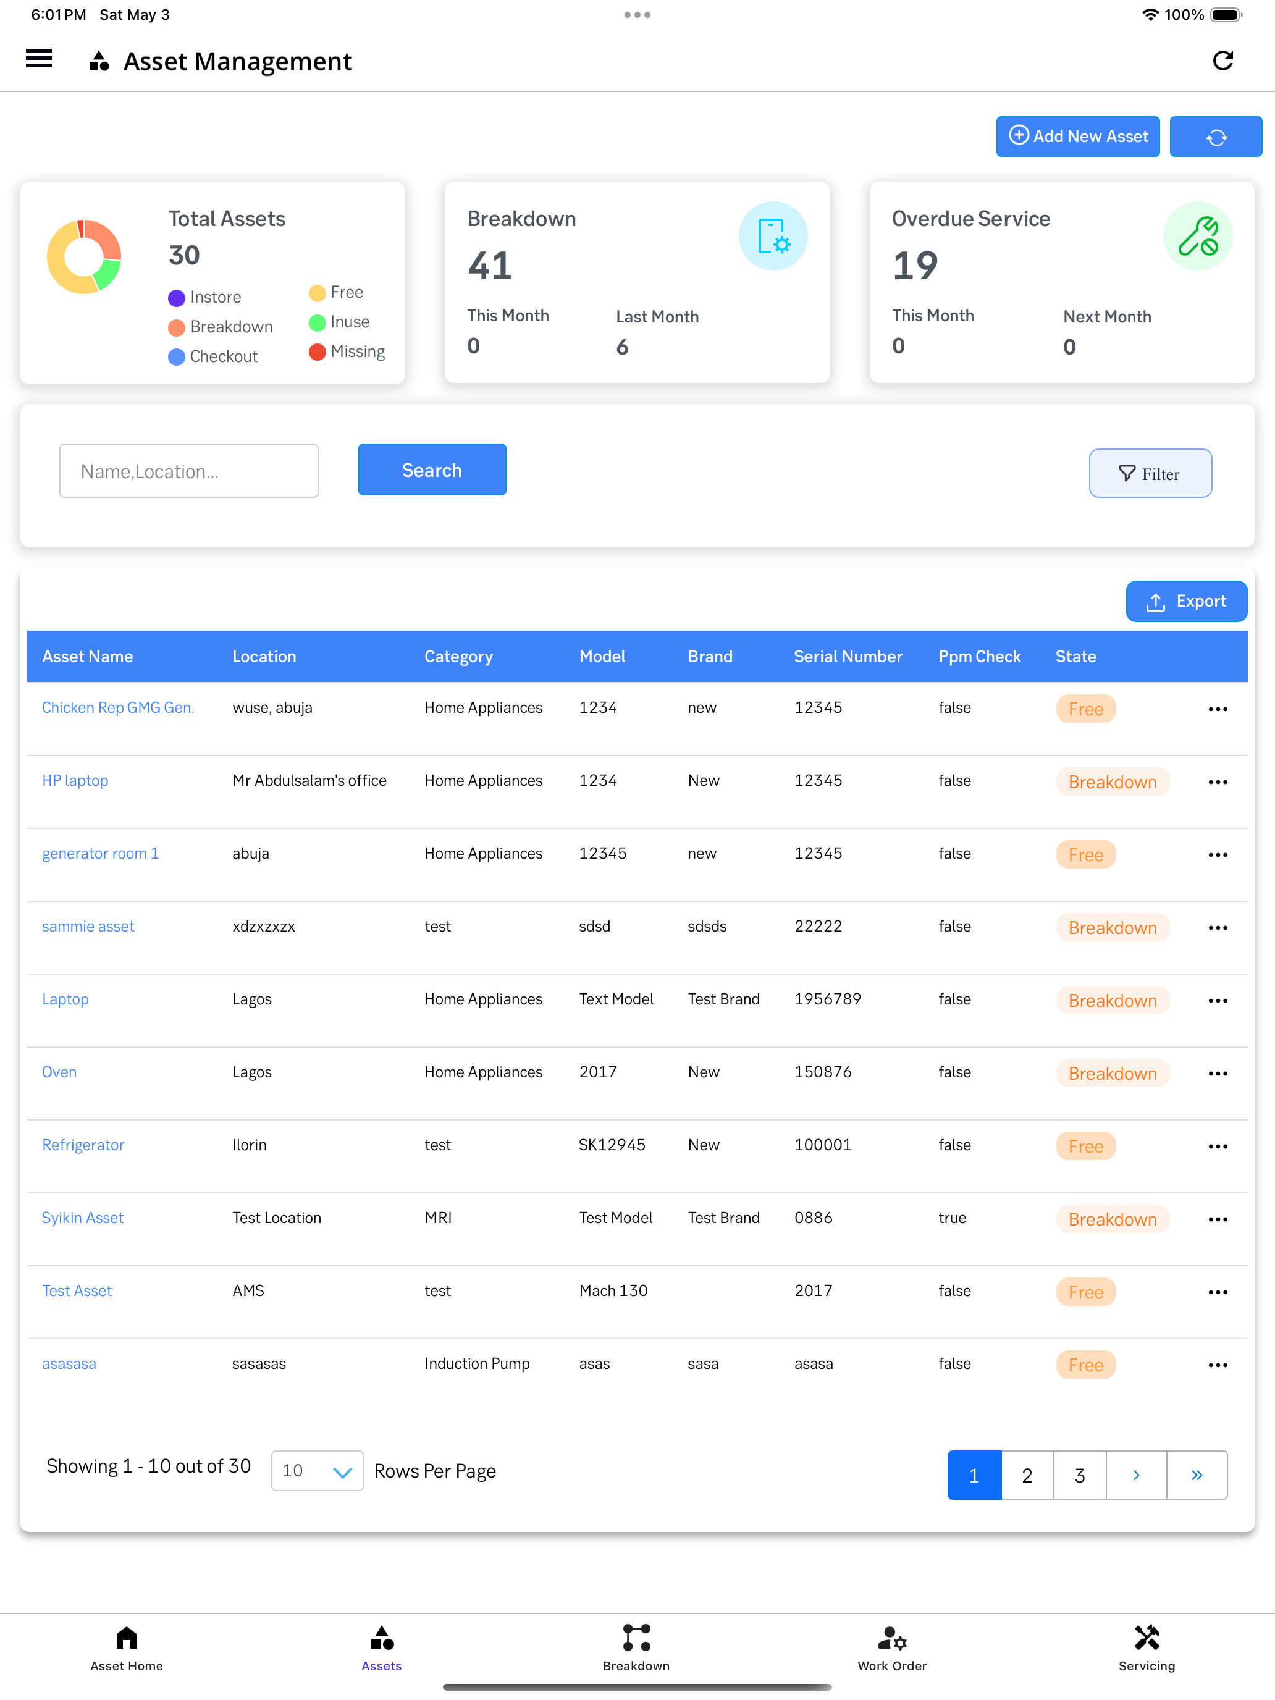Switch to Work Order tab
Image resolution: width=1275 pixels, height=1700 pixels.
[x=892, y=1649]
